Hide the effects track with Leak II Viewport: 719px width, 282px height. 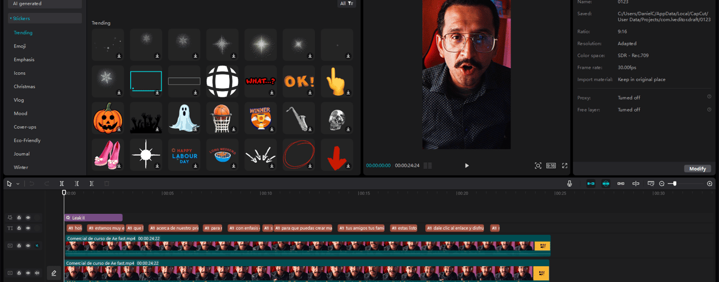click(28, 217)
